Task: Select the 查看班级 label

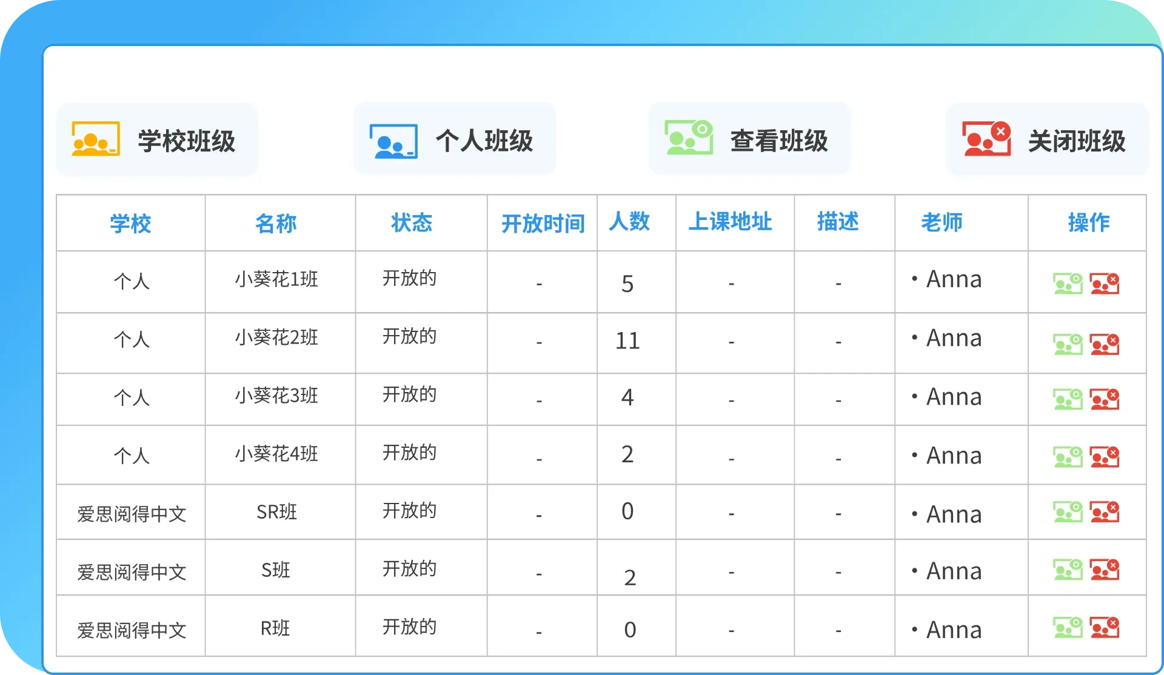Action: point(779,141)
